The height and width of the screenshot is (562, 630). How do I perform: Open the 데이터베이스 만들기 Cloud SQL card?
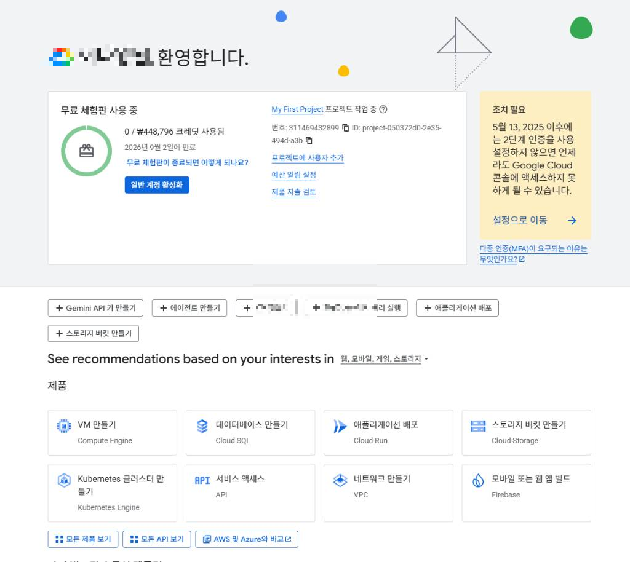tap(250, 433)
